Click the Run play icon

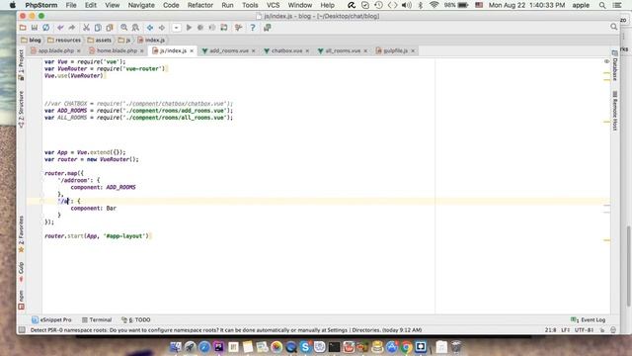click(189, 28)
